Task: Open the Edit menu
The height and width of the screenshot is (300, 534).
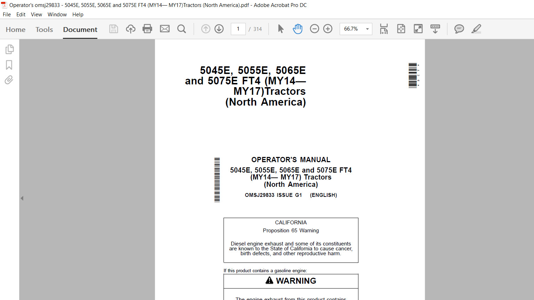Action: (x=21, y=15)
